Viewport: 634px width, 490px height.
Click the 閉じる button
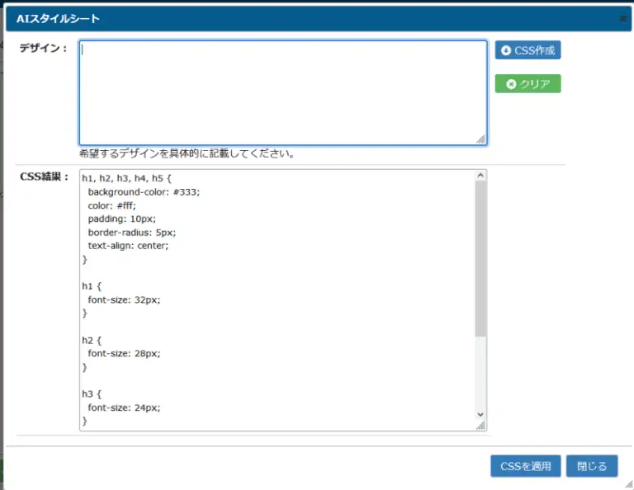coord(592,466)
